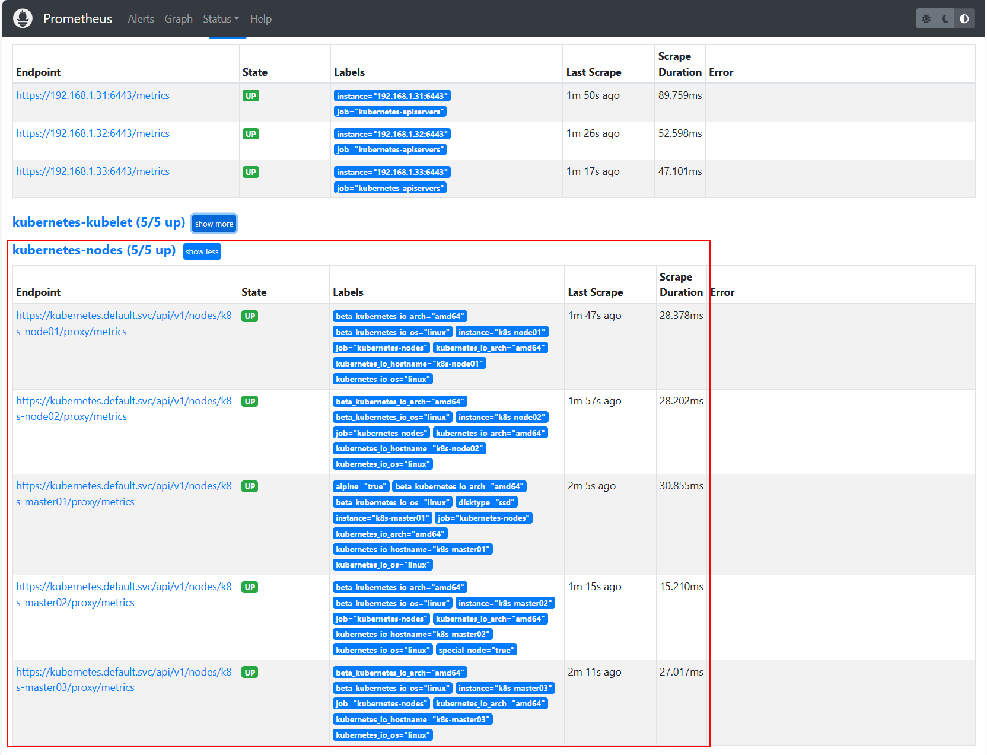Open the Help page
Image resolution: width=987 pixels, height=755 pixels.
click(x=261, y=19)
